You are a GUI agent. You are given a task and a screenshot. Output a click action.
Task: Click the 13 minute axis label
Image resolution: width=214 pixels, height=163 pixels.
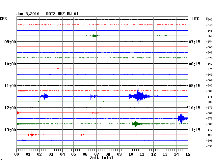(165, 154)
